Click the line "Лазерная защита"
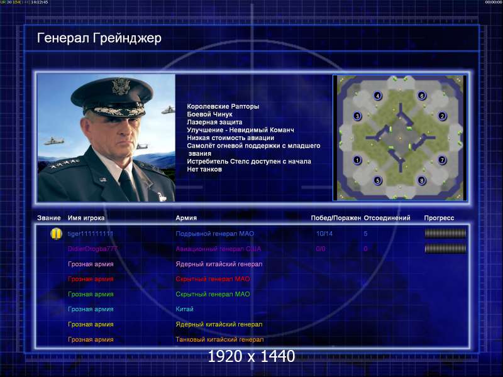The width and height of the screenshot is (503, 377). (x=214, y=122)
